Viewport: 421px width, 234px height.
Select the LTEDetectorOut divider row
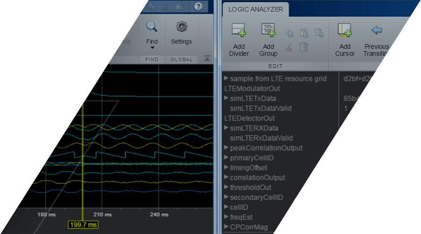tap(249, 118)
